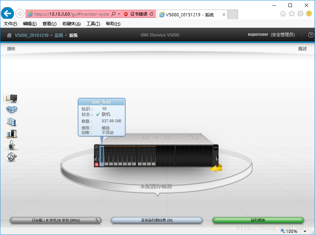Click the browser Forward button

(x=20, y=14)
